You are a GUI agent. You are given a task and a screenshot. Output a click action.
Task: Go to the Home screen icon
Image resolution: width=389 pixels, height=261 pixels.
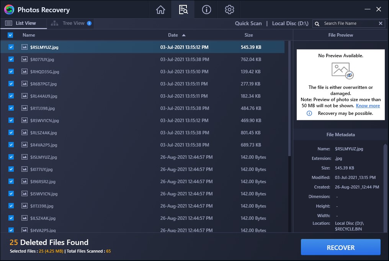[x=160, y=10]
